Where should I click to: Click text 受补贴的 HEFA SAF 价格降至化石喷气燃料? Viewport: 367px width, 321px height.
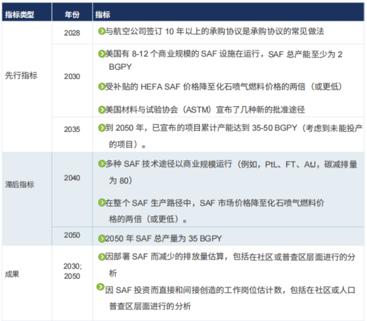[x=185, y=87]
